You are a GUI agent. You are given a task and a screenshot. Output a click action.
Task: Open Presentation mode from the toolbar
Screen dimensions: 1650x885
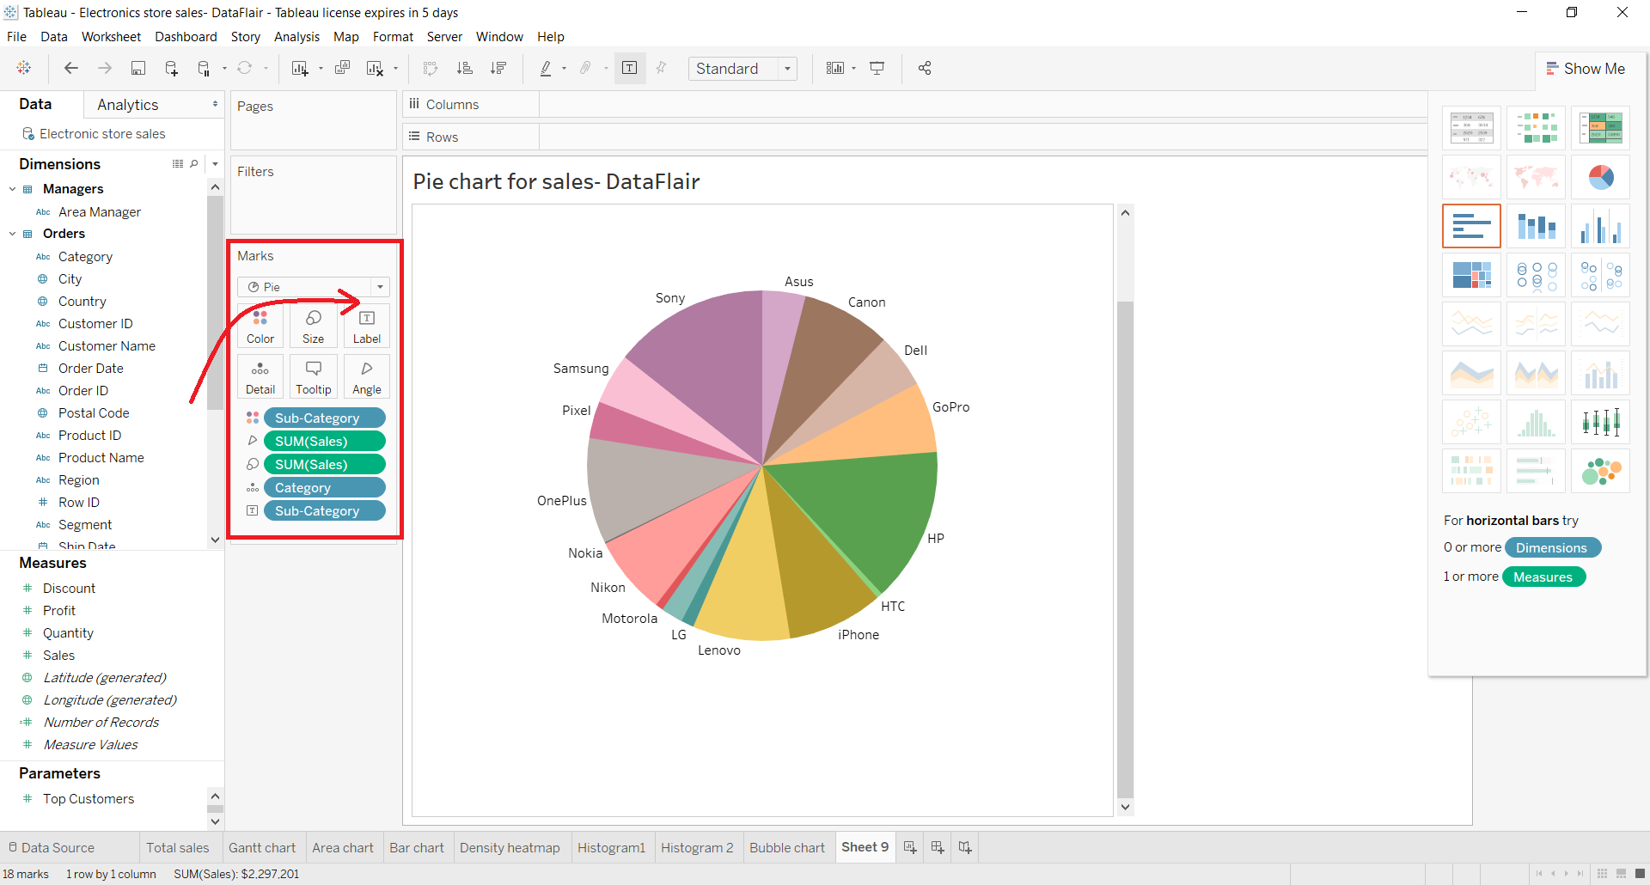(877, 68)
